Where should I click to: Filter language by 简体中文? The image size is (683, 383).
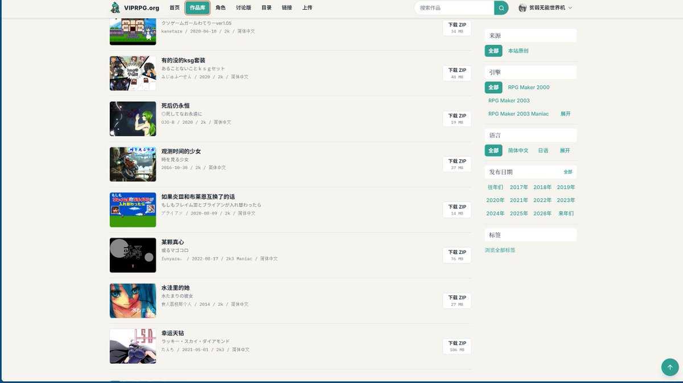pos(518,150)
